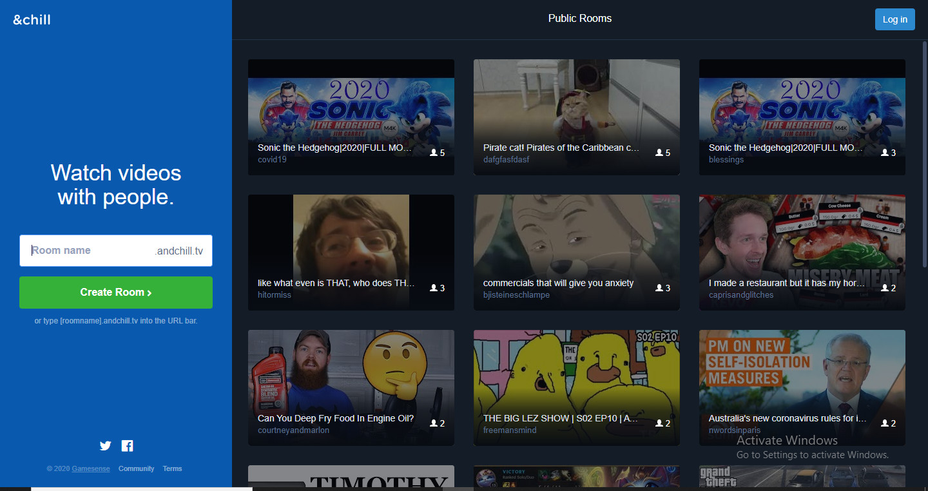Click the covid19 room name text
The image size is (928, 491).
tap(272, 160)
